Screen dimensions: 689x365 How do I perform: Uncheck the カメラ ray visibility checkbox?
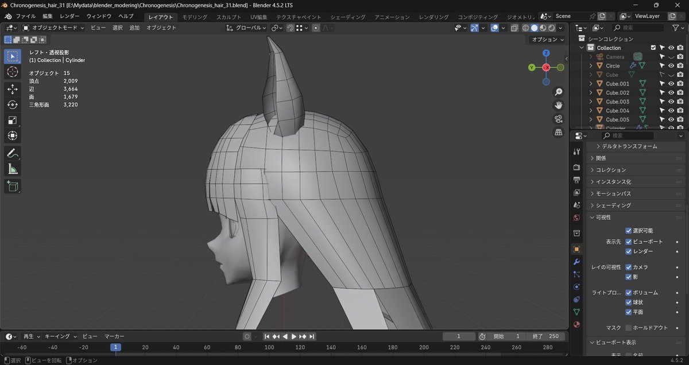[628, 267]
